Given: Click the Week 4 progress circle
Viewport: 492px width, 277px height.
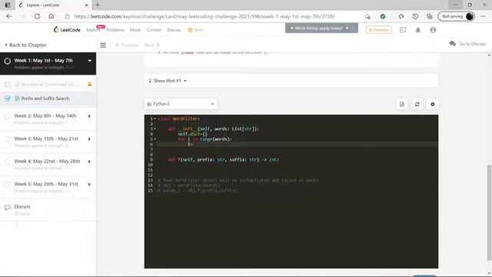Looking at the screenshot, I should coord(8,162).
